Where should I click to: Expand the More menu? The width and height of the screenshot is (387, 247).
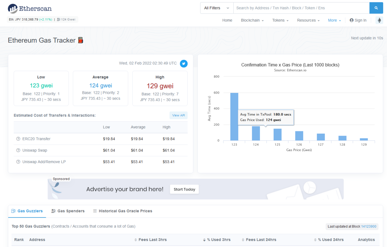coord(334,20)
